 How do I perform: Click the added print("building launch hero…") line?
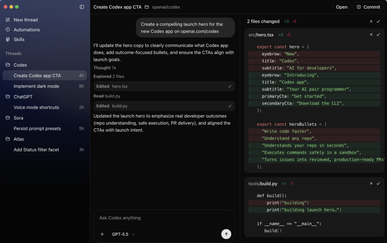click(x=314, y=210)
